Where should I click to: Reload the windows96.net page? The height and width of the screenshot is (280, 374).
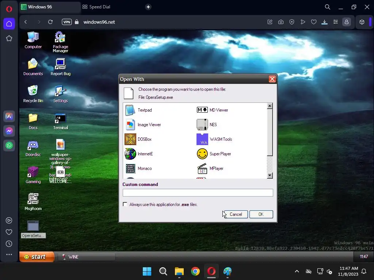click(50, 22)
